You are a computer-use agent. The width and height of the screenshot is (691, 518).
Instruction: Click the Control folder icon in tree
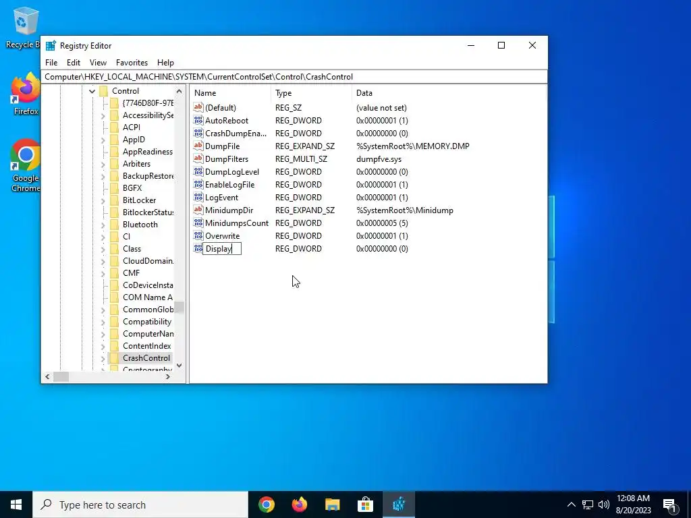pos(103,91)
